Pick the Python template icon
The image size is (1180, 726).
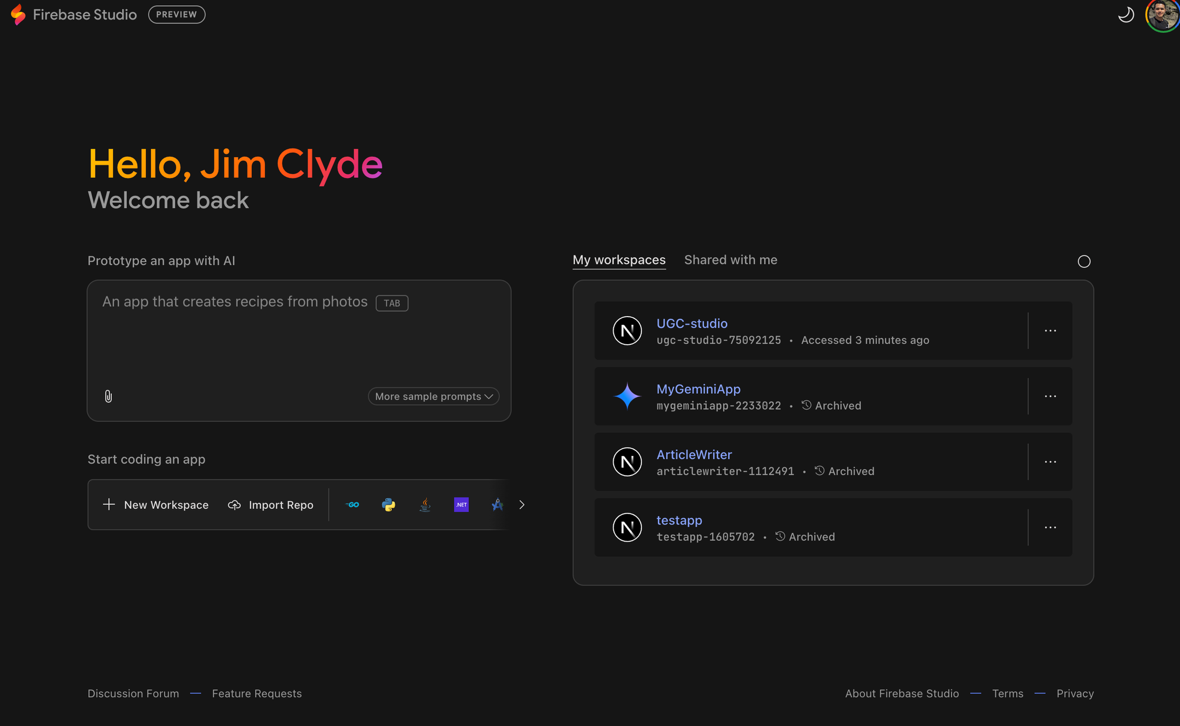pyautogui.click(x=389, y=505)
